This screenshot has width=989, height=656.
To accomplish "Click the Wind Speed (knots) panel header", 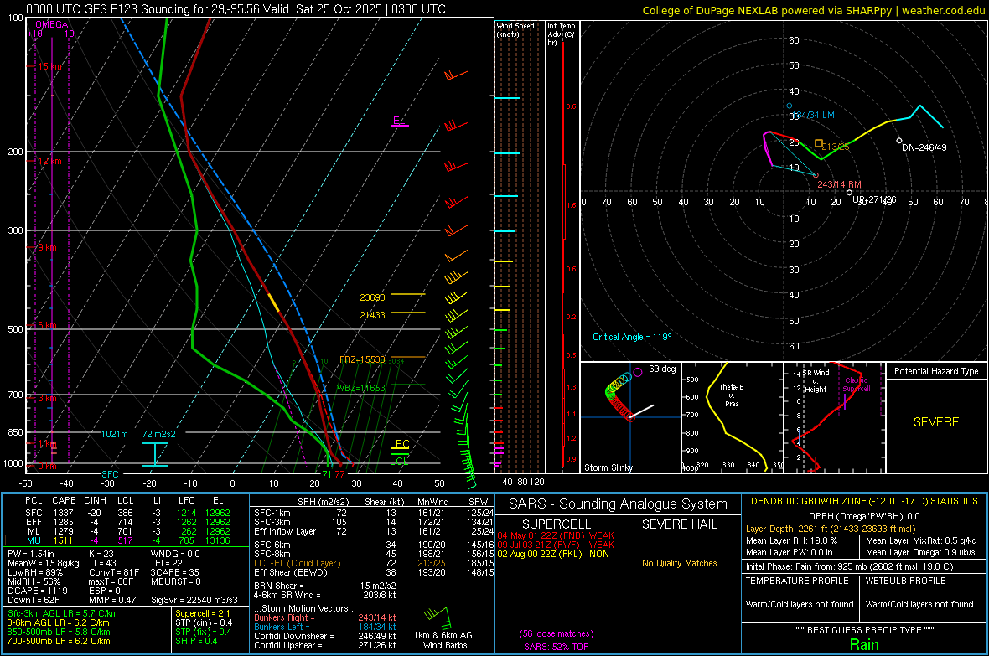I will tap(515, 29).
